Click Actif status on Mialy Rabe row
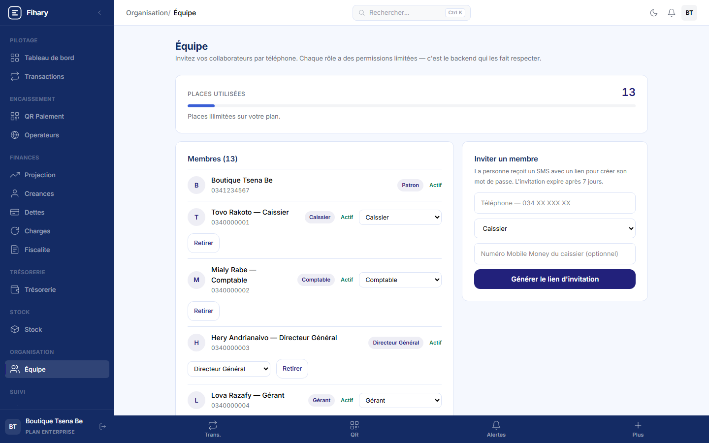This screenshot has width=709, height=443. click(347, 280)
